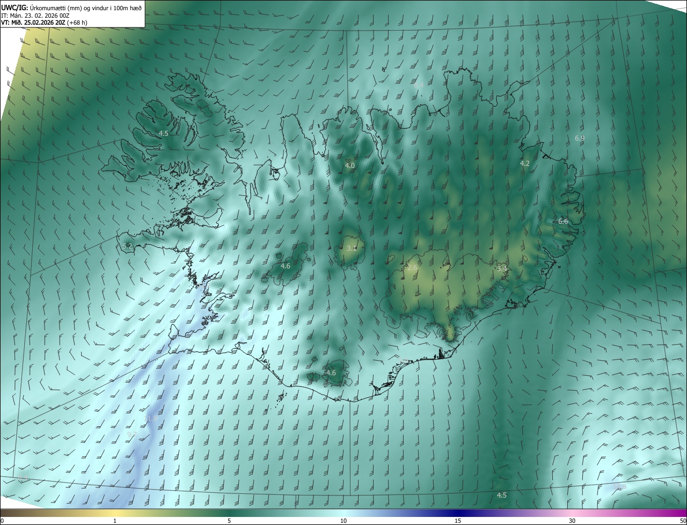Click the colorbar tick labeled 10
This screenshot has height=525, width=687.
click(343, 521)
